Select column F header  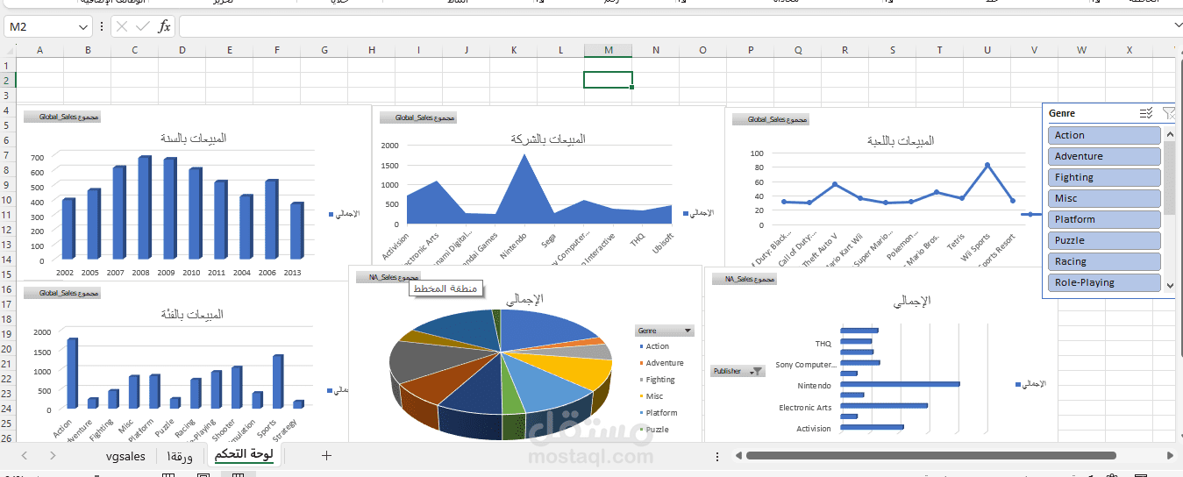(276, 50)
